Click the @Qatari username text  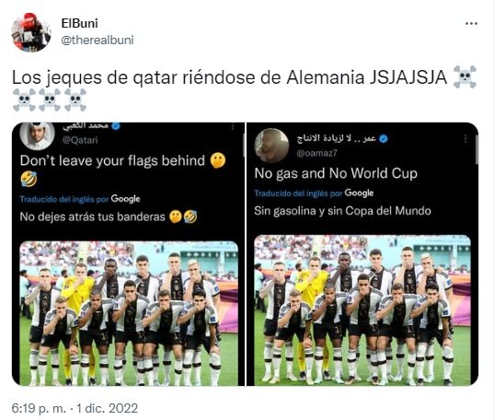80,140
